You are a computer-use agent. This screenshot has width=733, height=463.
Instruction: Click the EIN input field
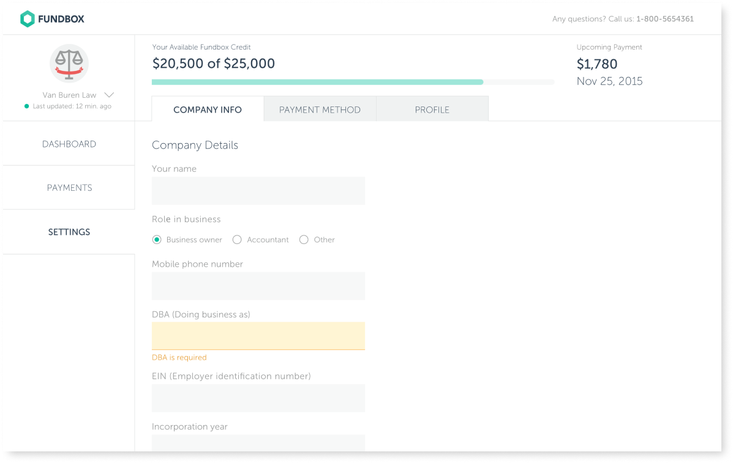[258, 398]
